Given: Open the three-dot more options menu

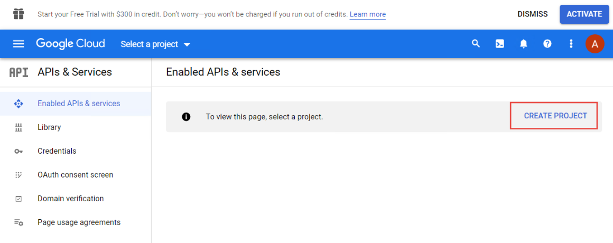Looking at the screenshot, I should point(571,44).
